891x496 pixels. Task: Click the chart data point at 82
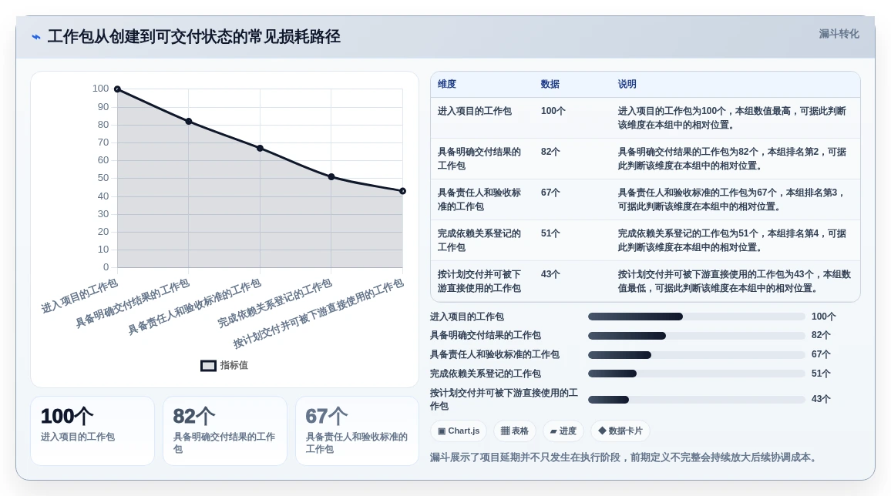189,122
